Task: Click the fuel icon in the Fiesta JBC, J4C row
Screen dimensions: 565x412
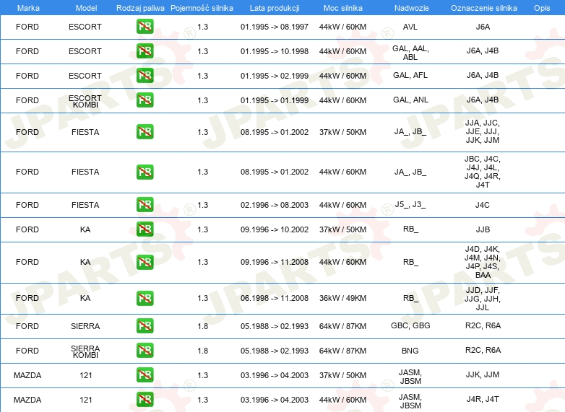Action: tap(145, 172)
